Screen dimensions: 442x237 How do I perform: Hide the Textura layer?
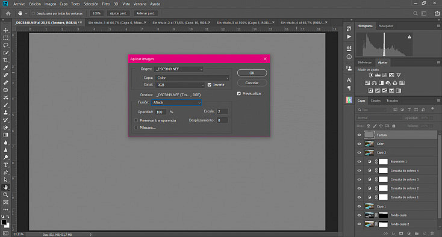359,135
